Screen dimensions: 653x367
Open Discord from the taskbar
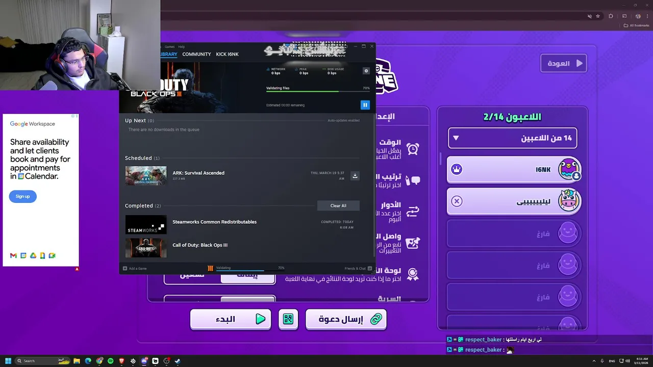[144, 361]
